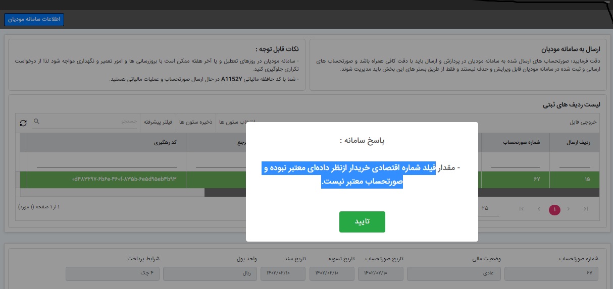Open اطلاعات سامانه مودیان button
Viewport: 613px width, 289px height.
34,19
